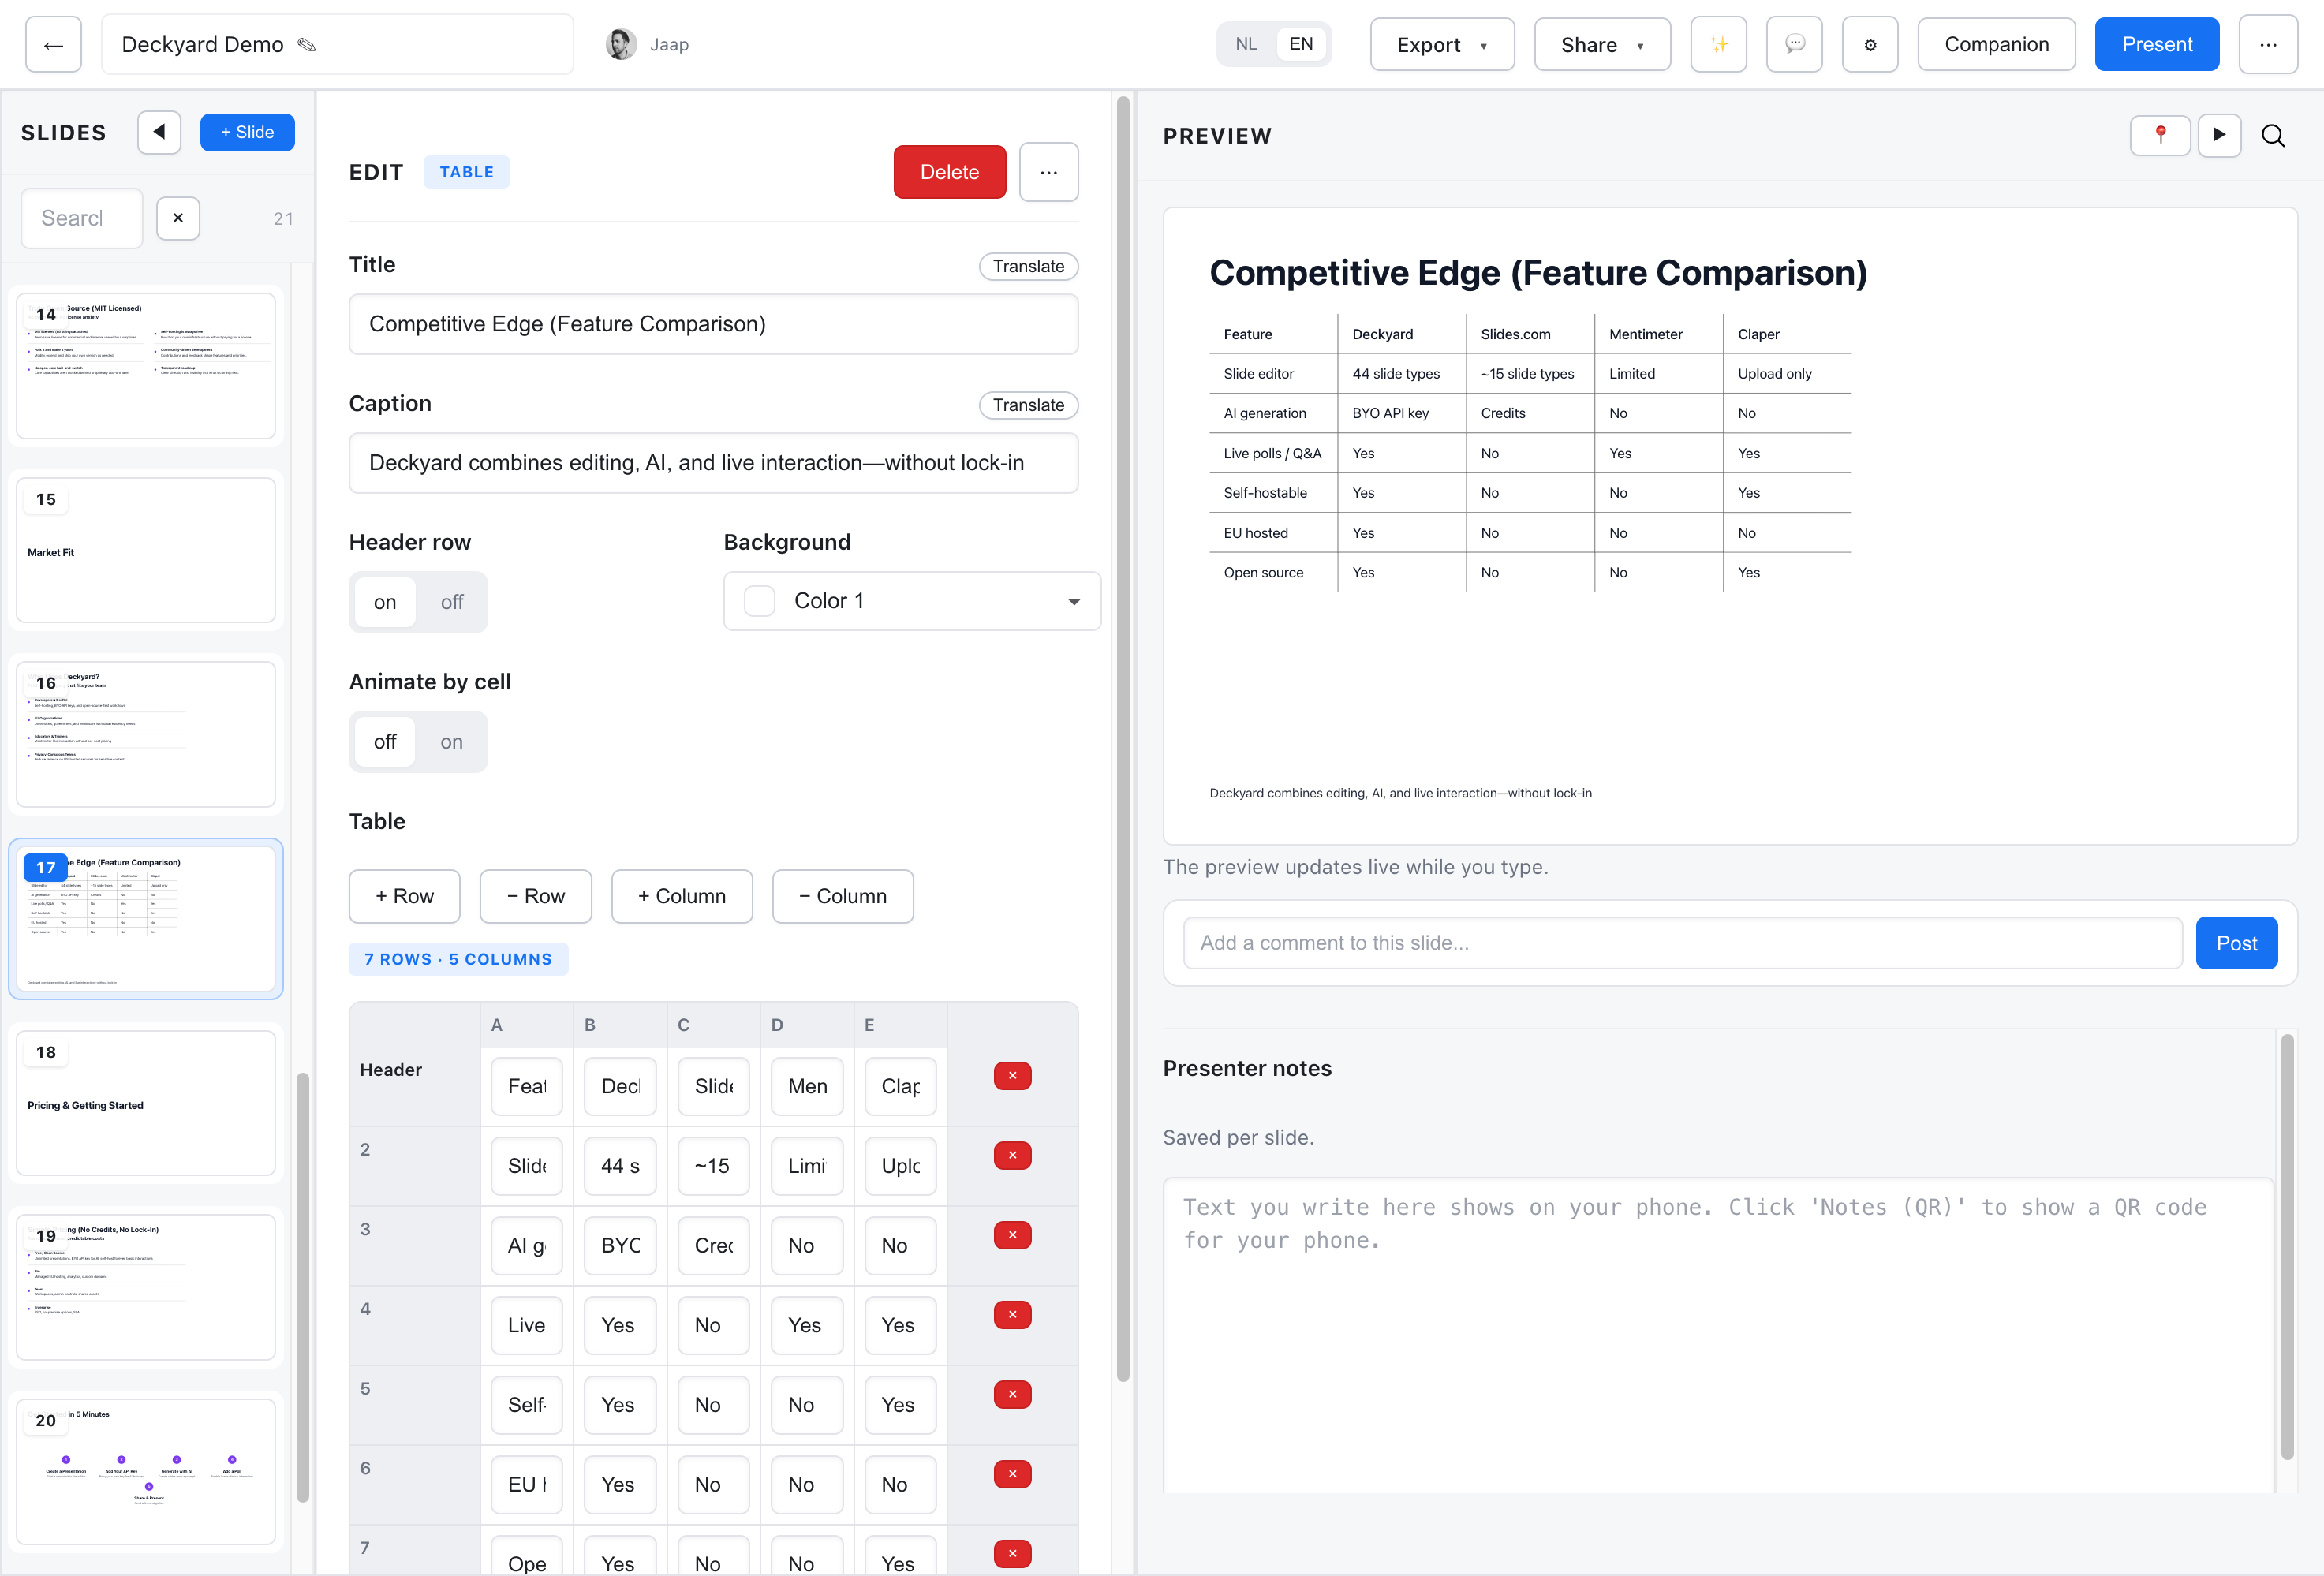The image size is (2324, 1576).
Task: Play the slide preview
Action: point(2219,135)
